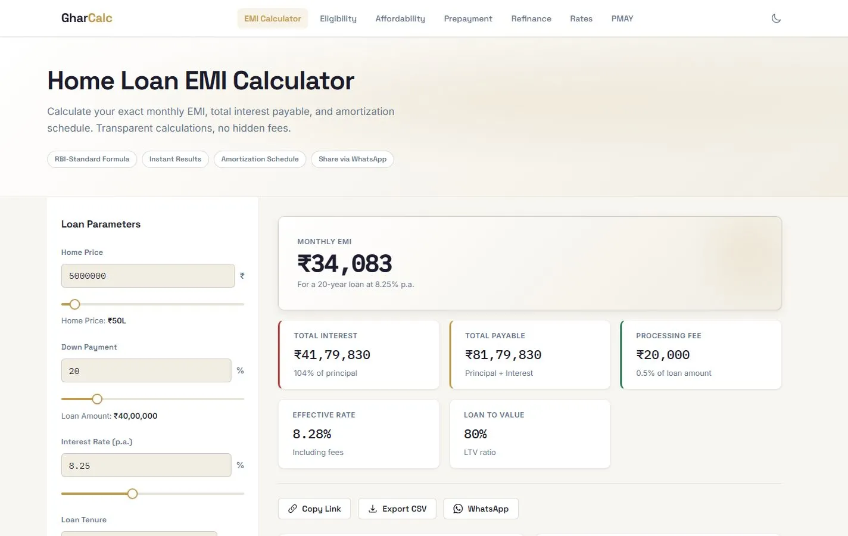Open the Rates tab
848x536 pixels.
point(581,18)
